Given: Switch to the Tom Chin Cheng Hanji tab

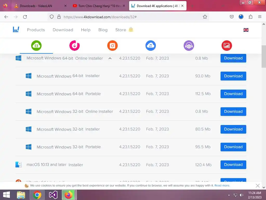Looking at the screenshot, I should point(99,6).
